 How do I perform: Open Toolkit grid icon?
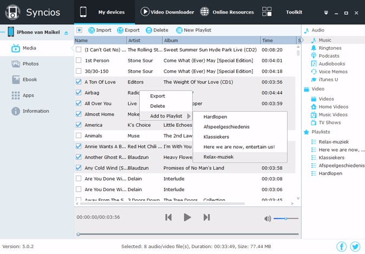click(267, 11)
